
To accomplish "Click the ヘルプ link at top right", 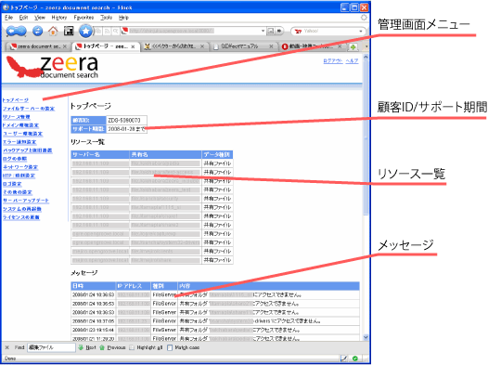I will pos(352,61).
